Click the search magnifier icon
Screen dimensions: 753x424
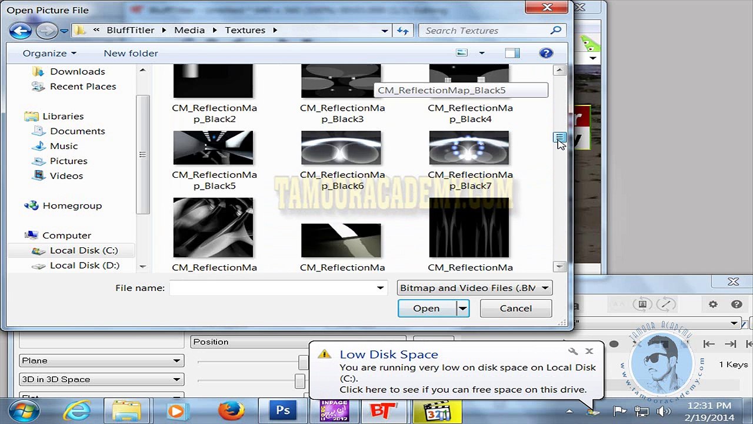click(556, 30)
